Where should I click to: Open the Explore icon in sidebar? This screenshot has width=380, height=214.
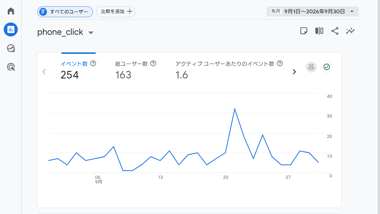tap(11, 48)
